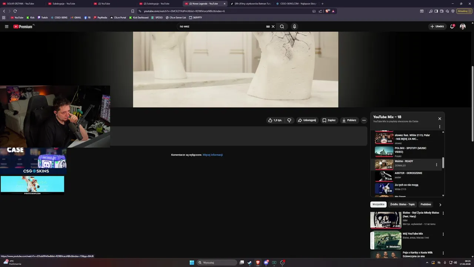Start voice search with microphone

tap(294, 27)
